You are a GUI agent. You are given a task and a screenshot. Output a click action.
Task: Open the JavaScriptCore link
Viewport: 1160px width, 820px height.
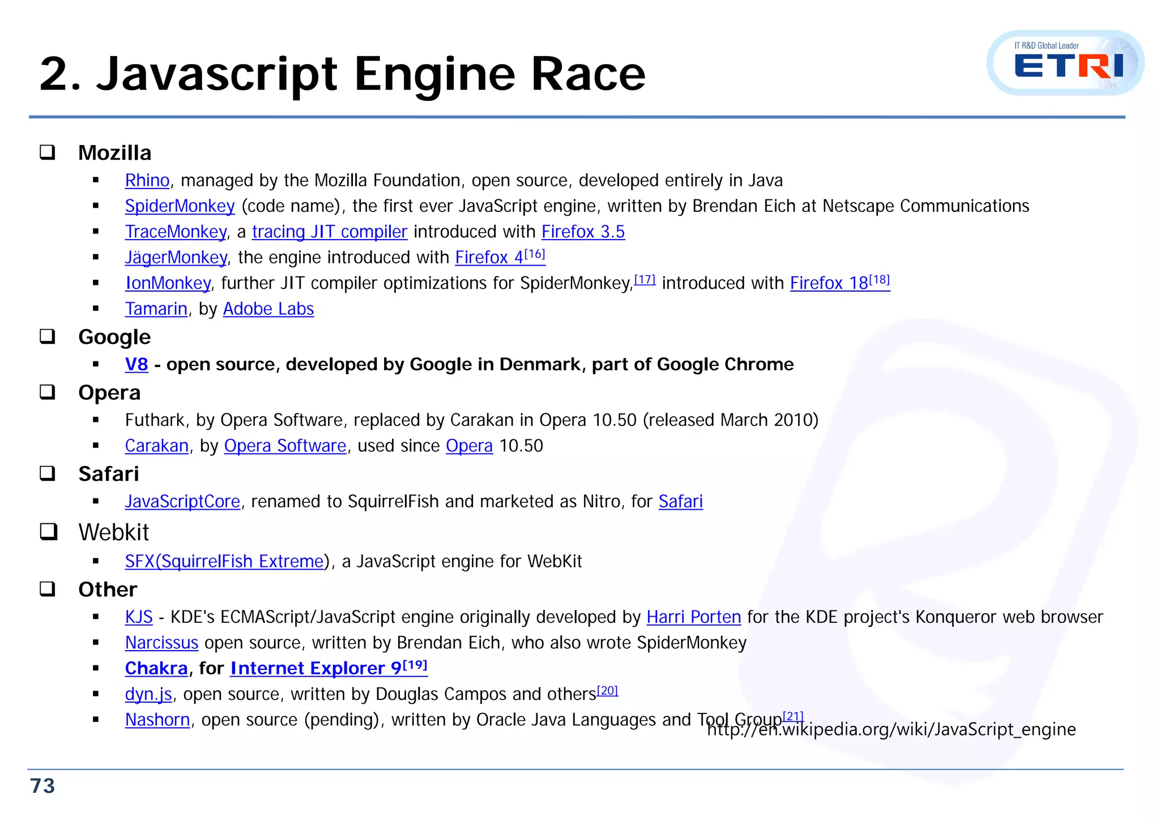point(182,501)
